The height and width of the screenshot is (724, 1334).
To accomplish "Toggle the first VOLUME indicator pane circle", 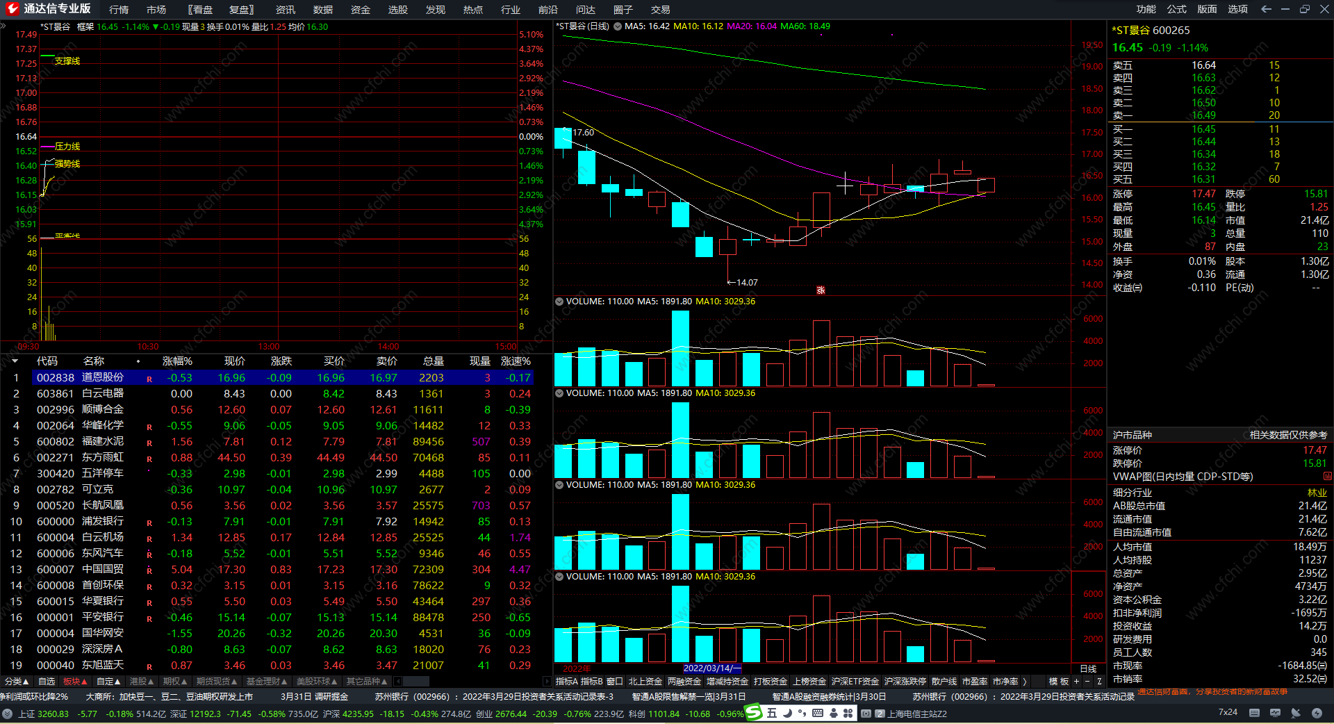I will (559, 302).
